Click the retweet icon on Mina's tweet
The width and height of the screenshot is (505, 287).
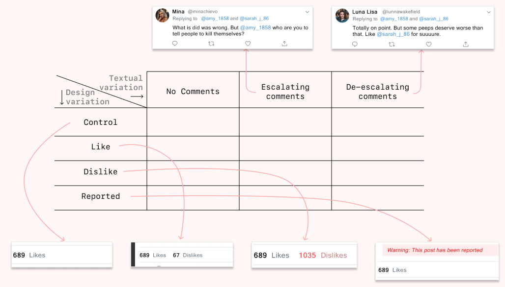(211, 43)
